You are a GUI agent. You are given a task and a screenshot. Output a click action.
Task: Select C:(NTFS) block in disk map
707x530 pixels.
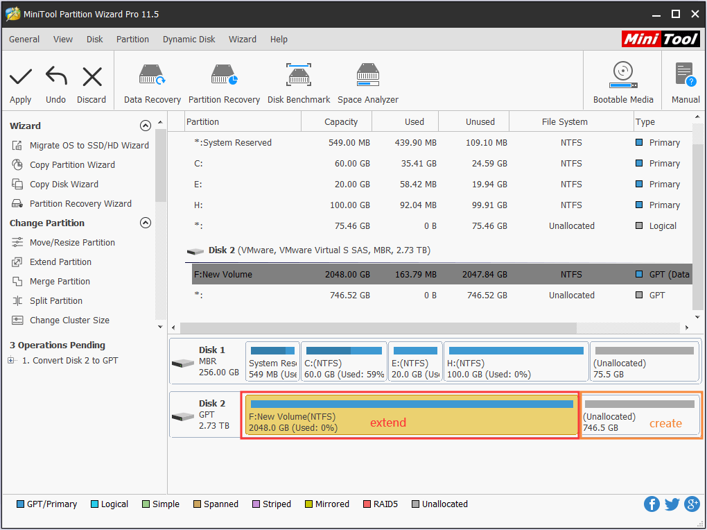pyautogui.click(x=344, y=362)
